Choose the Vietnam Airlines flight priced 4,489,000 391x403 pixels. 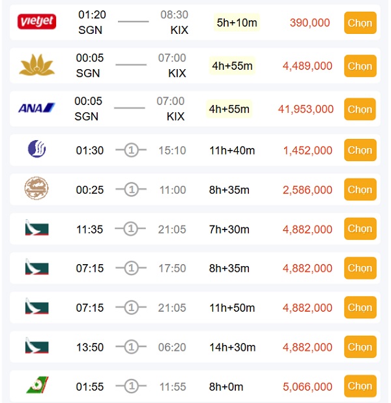coord(360,66)
